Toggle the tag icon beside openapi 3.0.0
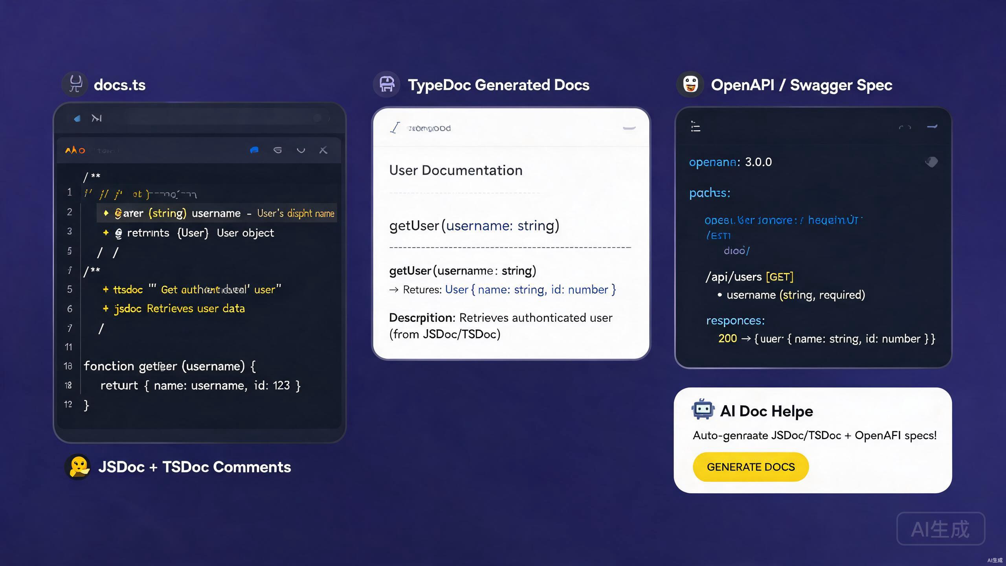This screenshot has width=1006, height=566. click(x=931, y=162)
